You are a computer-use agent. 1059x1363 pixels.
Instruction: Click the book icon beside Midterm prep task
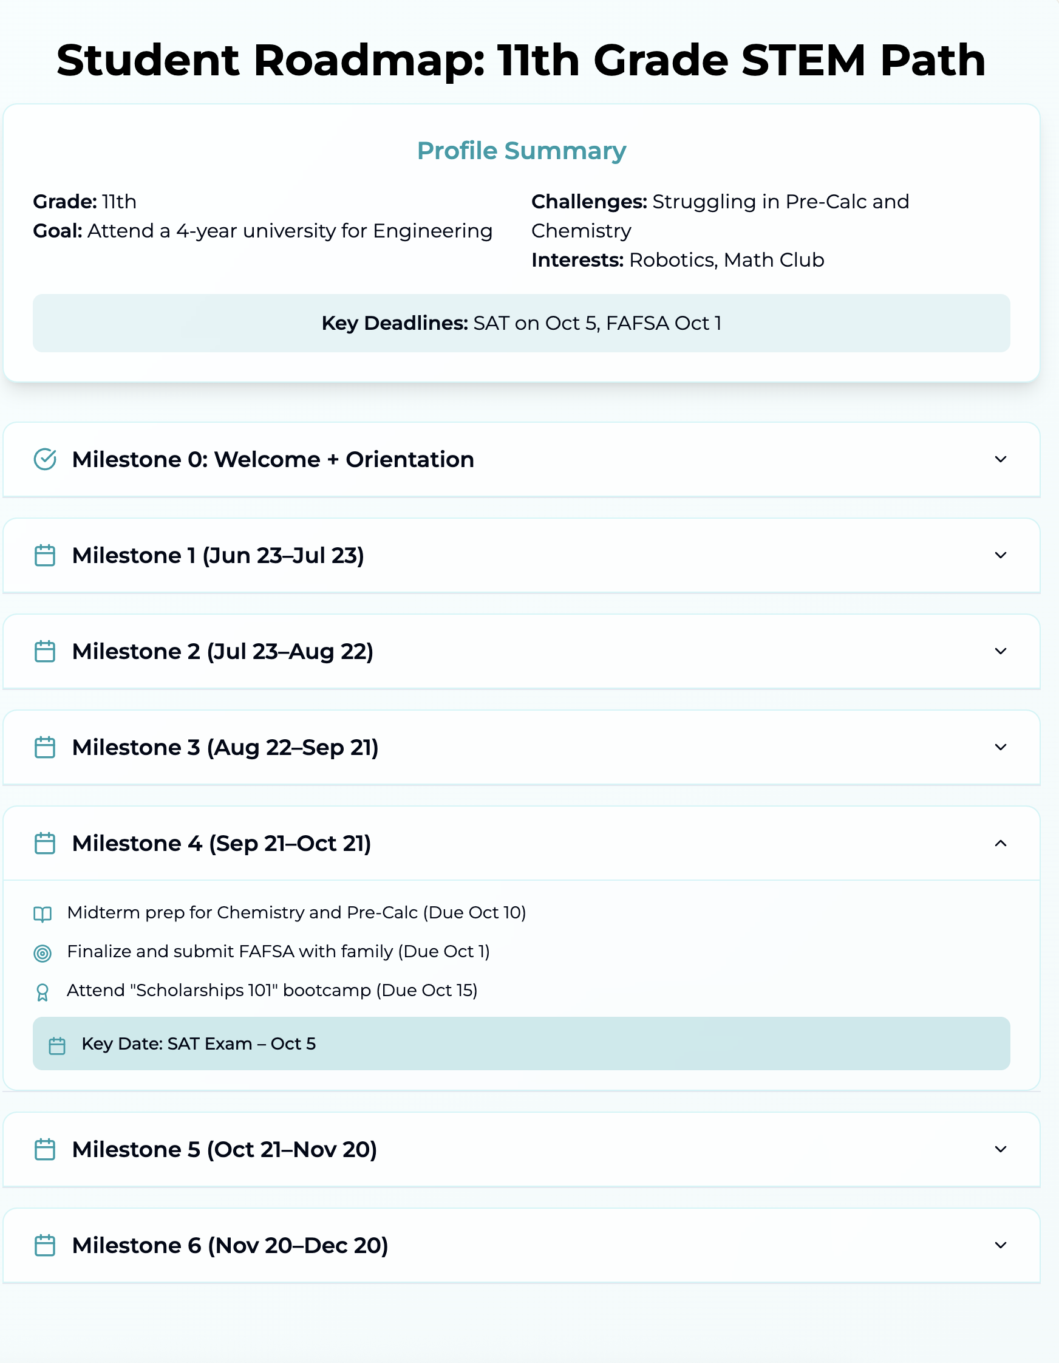pyautogui.click(x=43, y=914)
